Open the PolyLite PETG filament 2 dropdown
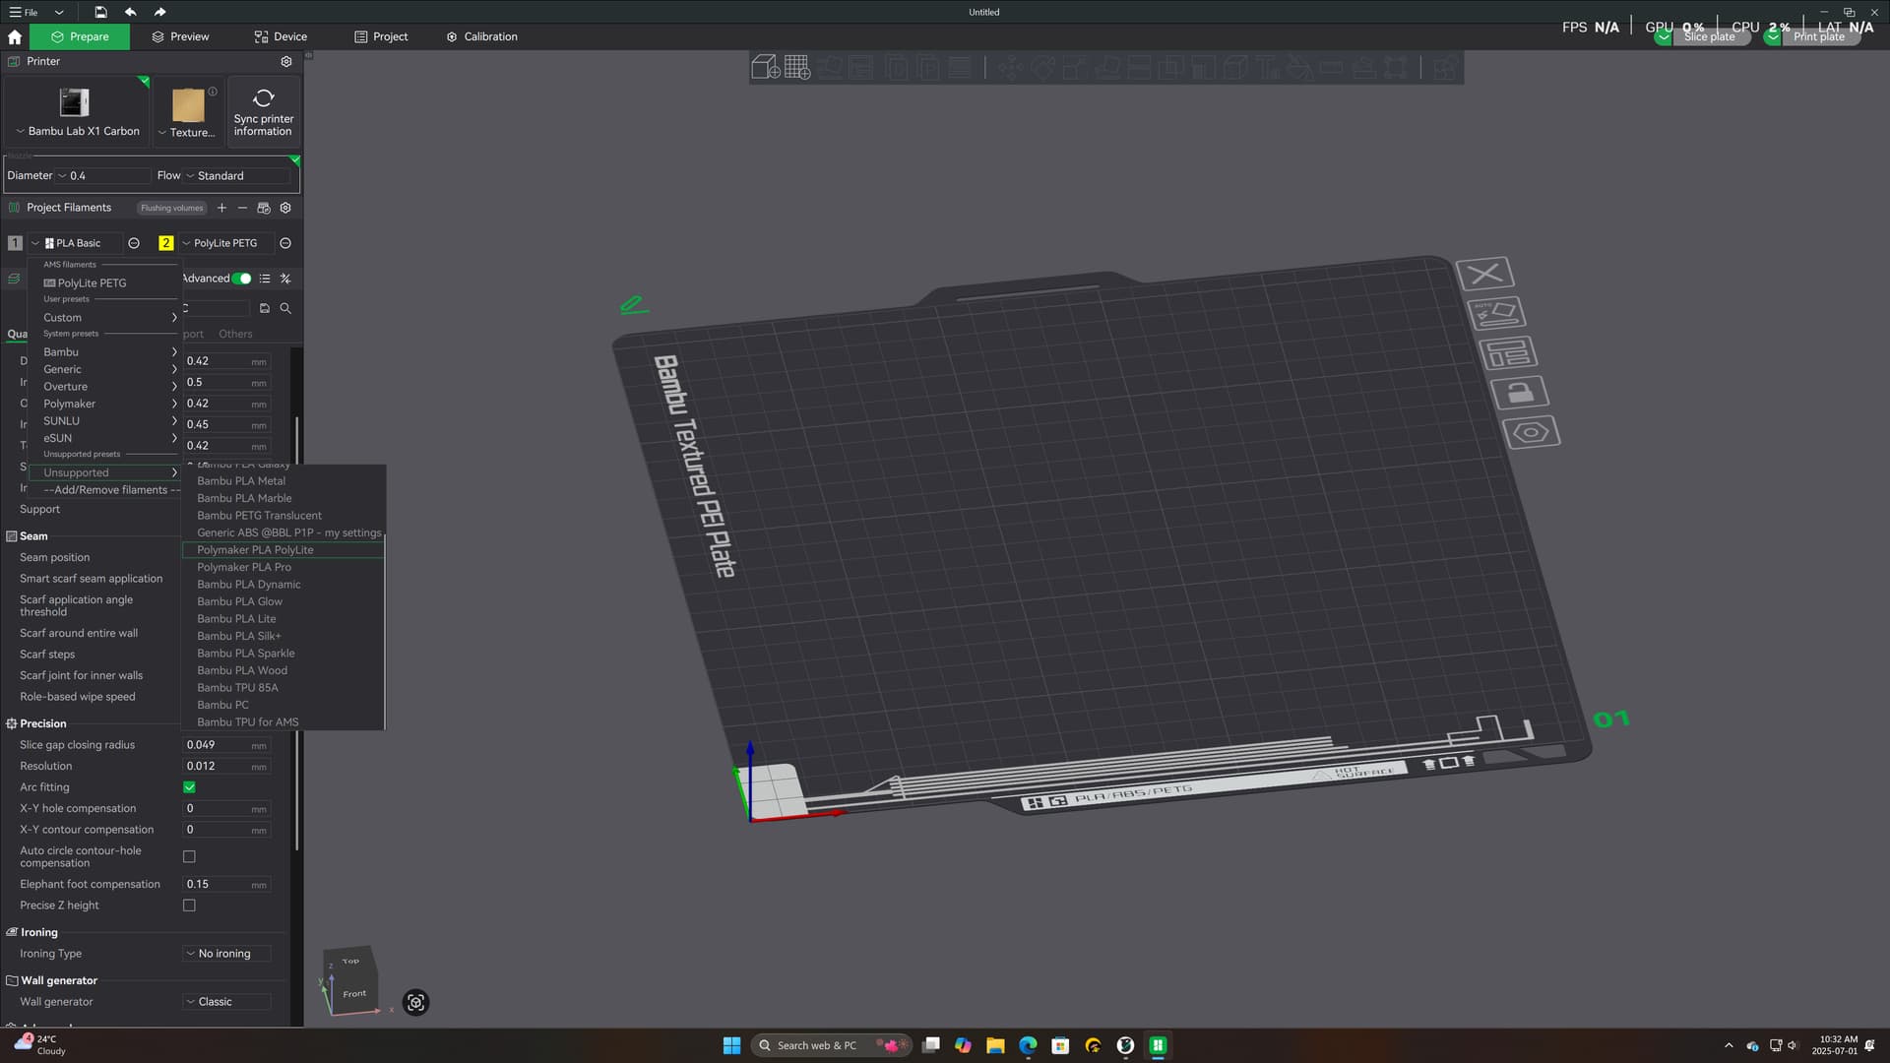 [225, 243]
